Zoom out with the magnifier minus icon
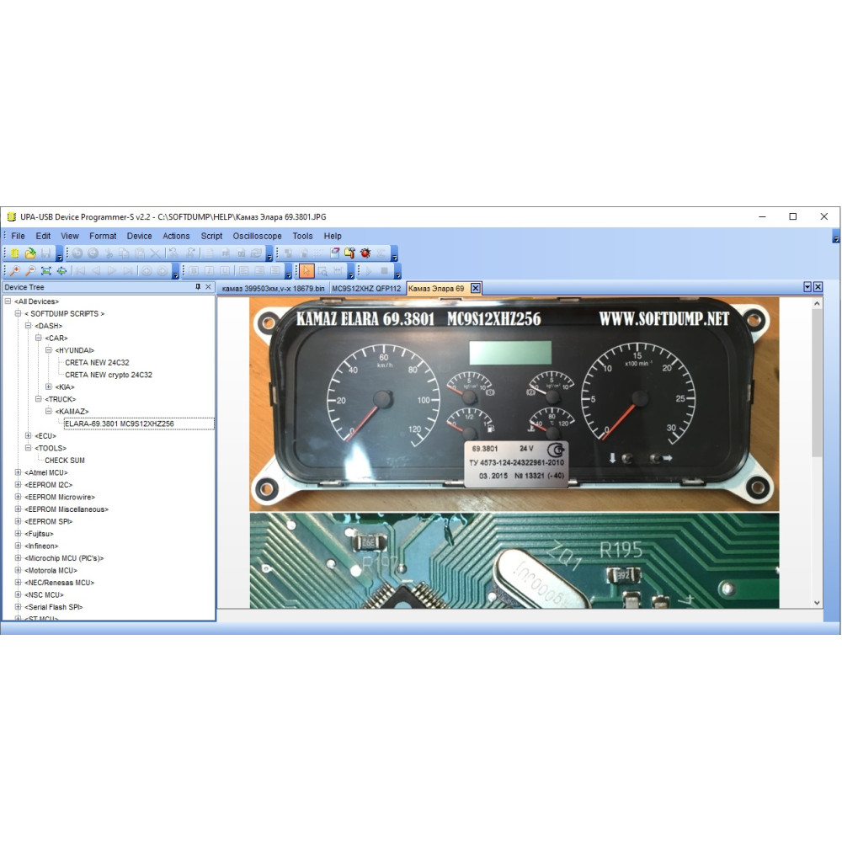The width and height of the screenshot is (842, 842). point(30,270)
